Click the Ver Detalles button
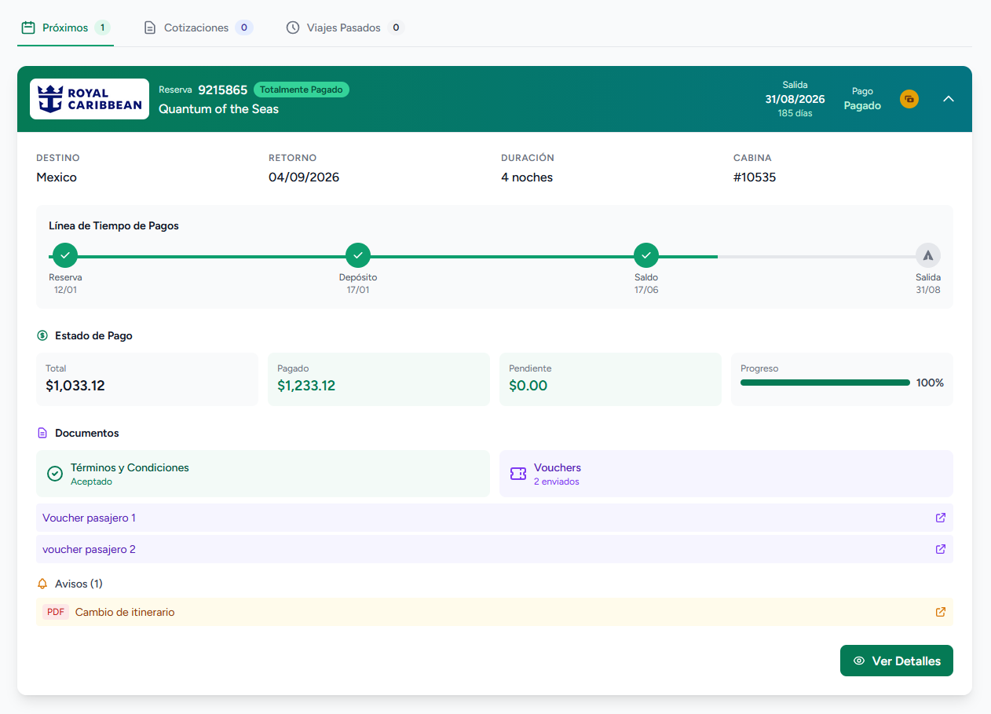Screen dimensions: 991x714 [896, 661]
